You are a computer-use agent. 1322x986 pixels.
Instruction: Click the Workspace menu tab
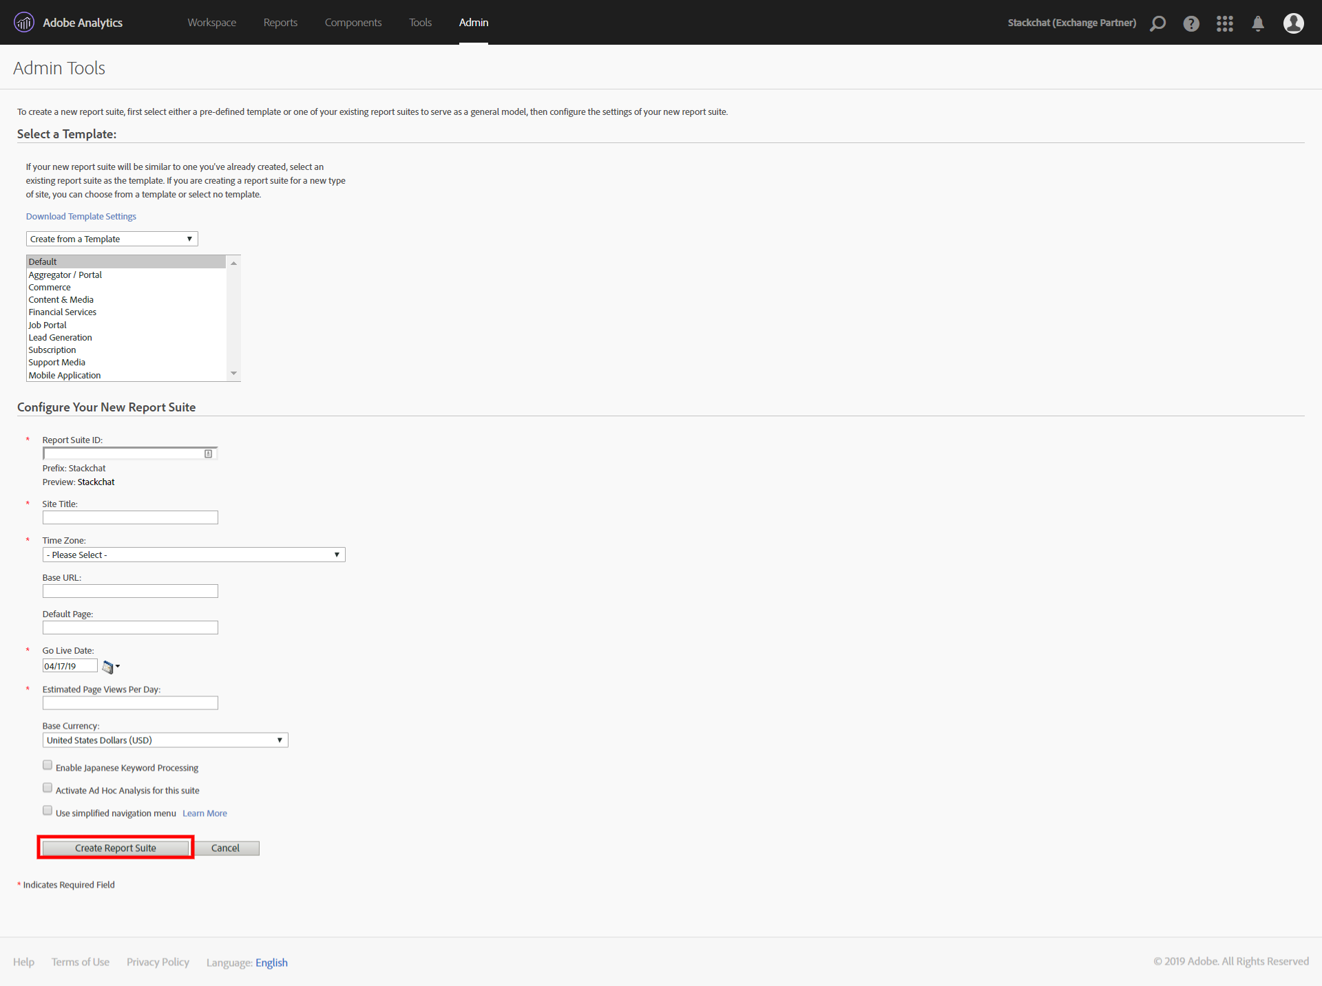click(x=211, y=22)
